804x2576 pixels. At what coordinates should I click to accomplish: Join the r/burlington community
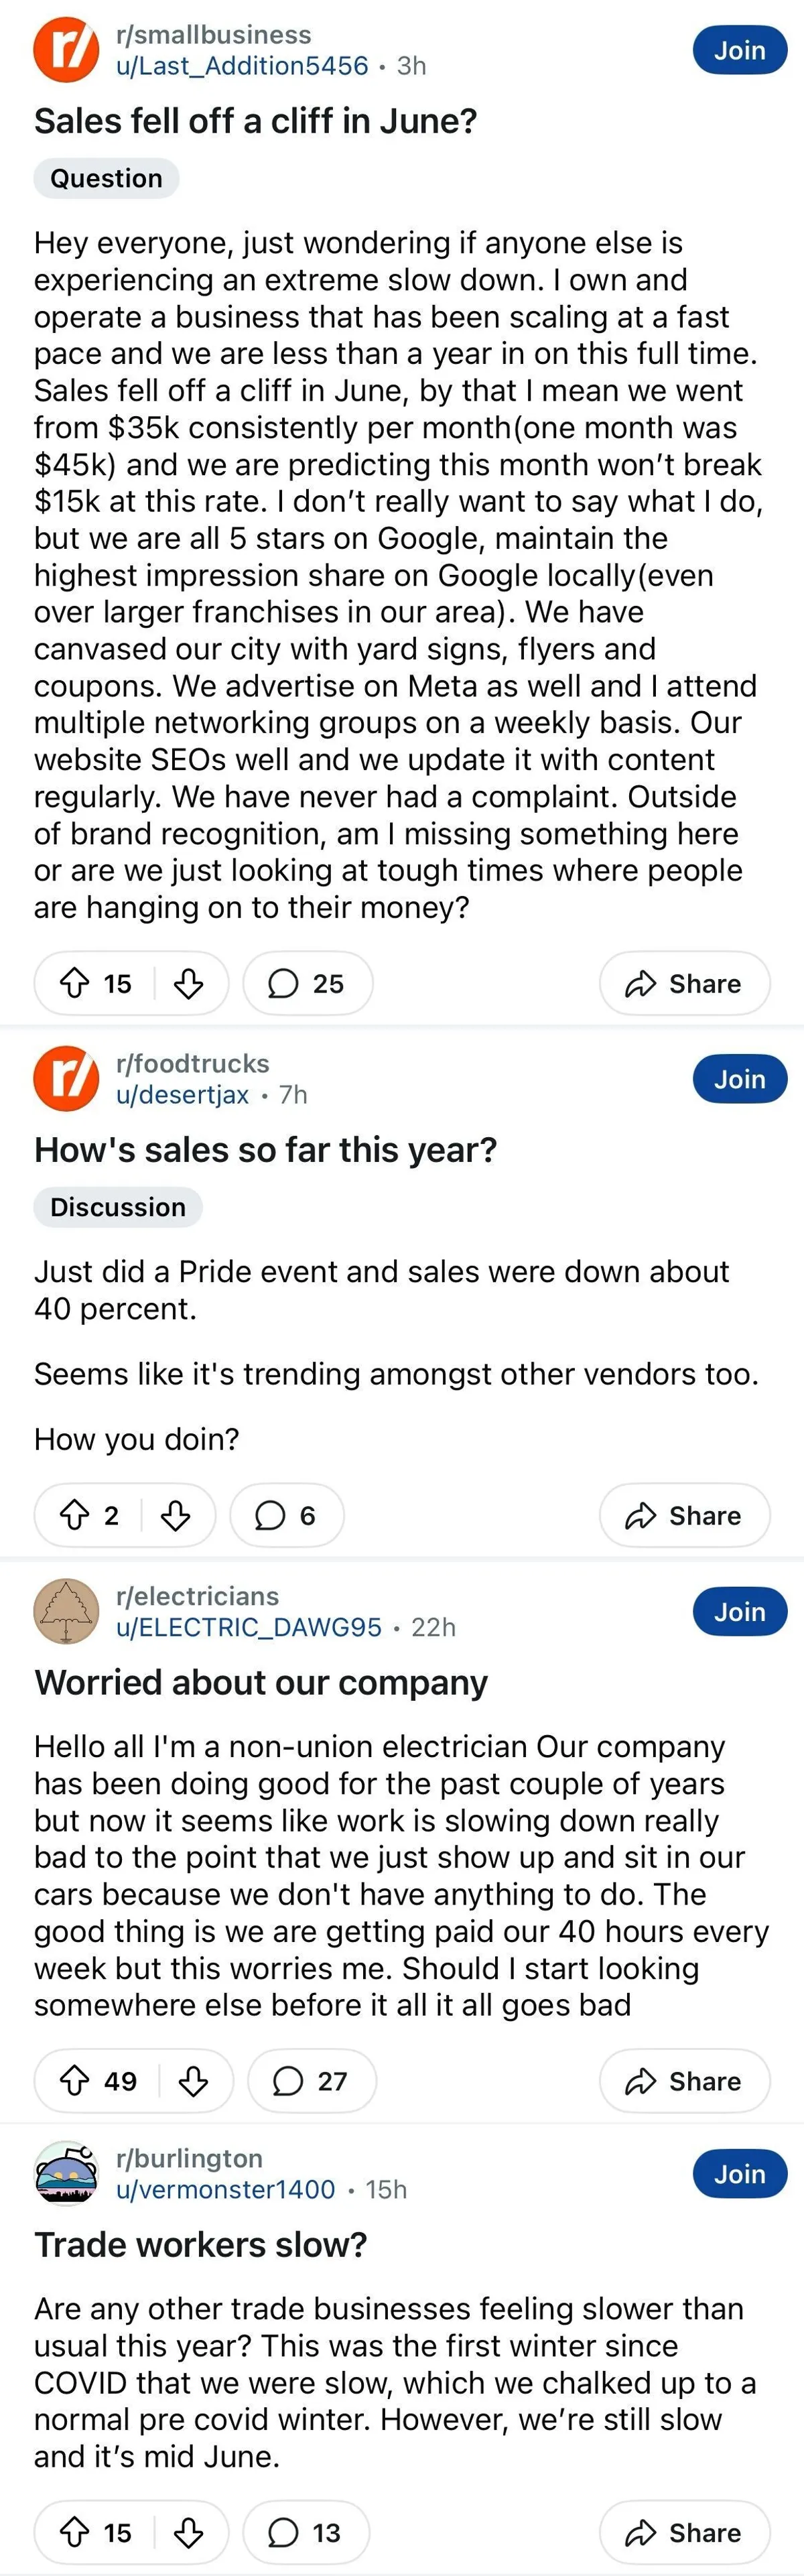click(x=739, y=2173)
